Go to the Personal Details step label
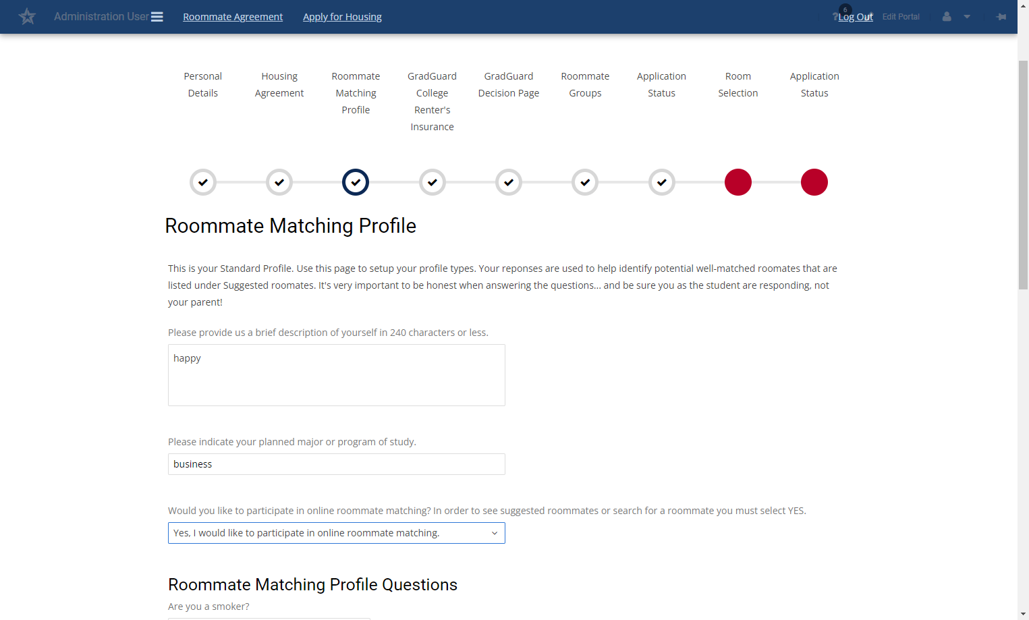 [203, 85]
